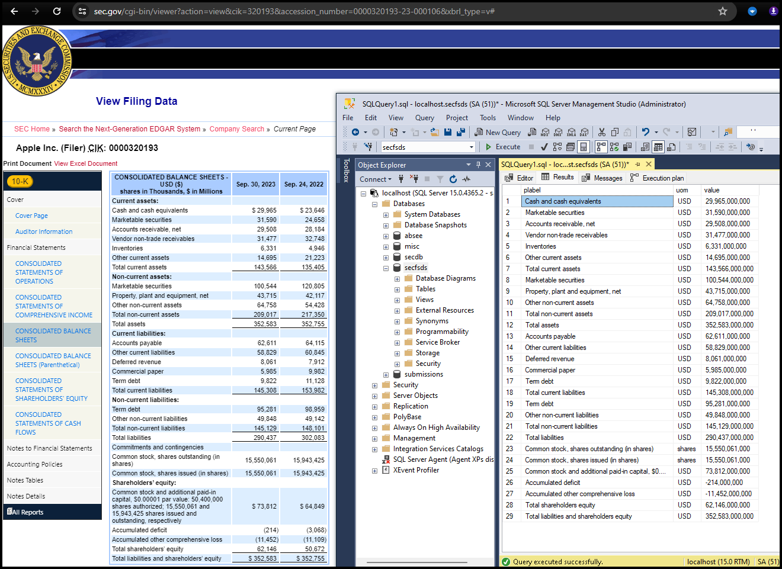Click Execute to run the SQL query
The width and height of the screenshot is (782, 569).
coord(503,147)
